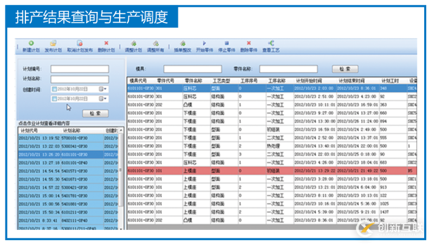Screen dimensions: 429x244
Task: Click the 计划名称 input field
Action: click(80, 79)
